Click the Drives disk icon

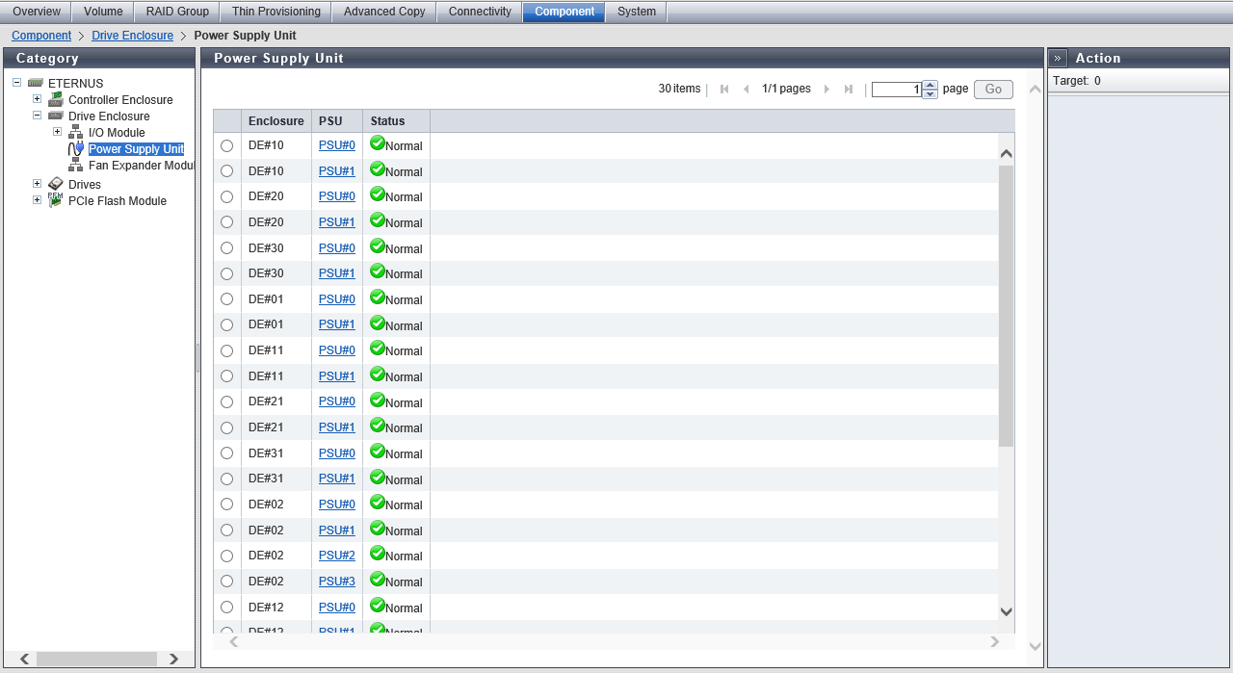coord(56,184)
